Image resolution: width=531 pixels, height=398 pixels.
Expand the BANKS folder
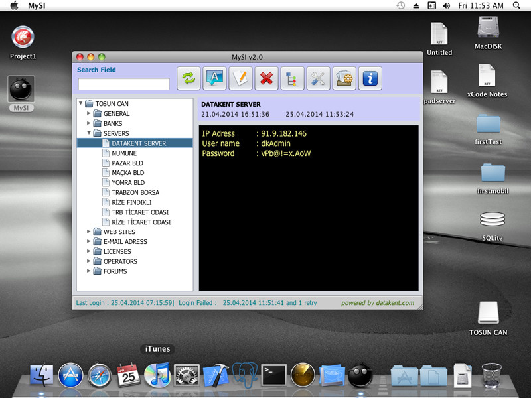click(x=89, y=123)
